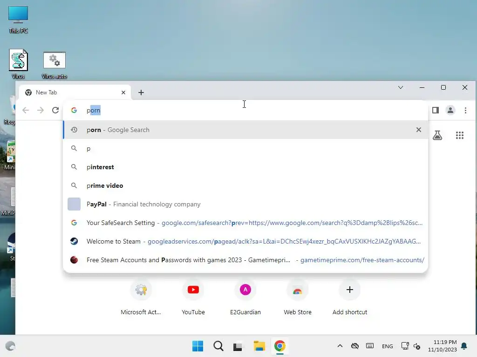Click the Chrome taskbar icon
Viewport: 477px width, 357px height.
279,346
